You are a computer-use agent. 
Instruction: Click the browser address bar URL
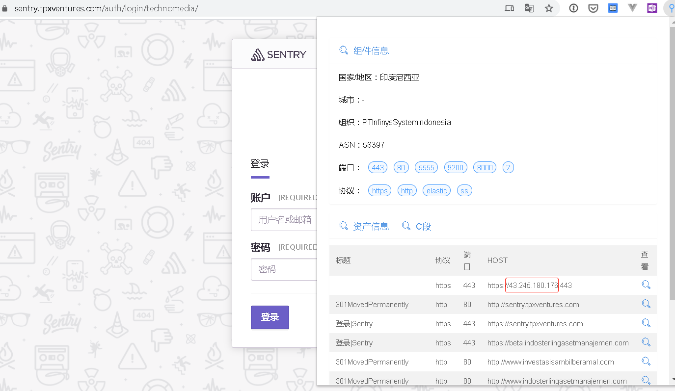(x=106, y=8)
